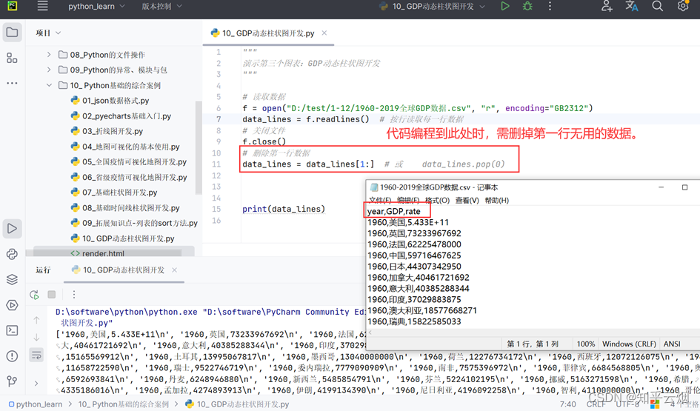Start debugging with the bug icon
The image size is (700, 411).
[x=527, y=6]
